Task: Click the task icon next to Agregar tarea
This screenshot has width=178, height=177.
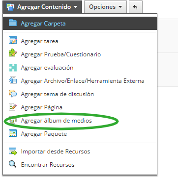Action: click(x=13, y=41)
